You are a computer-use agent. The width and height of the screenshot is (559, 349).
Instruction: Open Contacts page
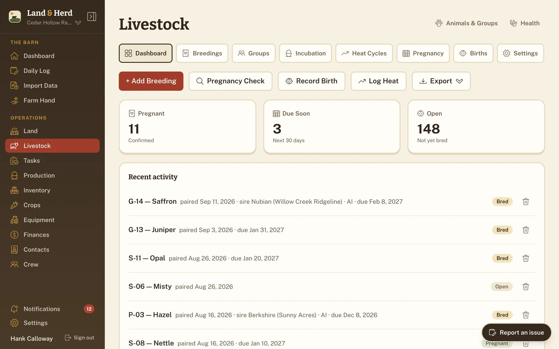point(52,250)
